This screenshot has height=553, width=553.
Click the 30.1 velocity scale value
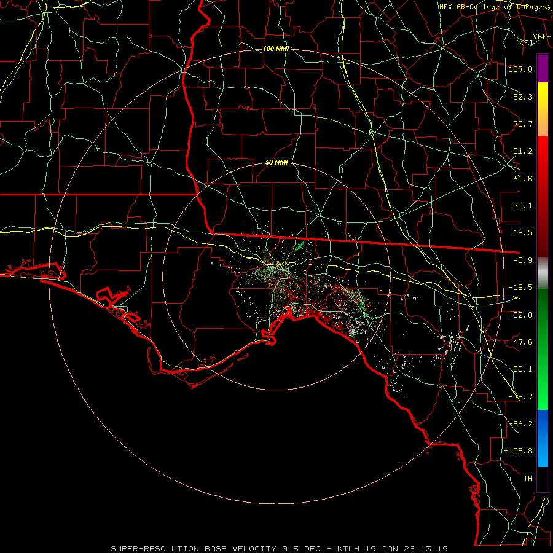523,206
